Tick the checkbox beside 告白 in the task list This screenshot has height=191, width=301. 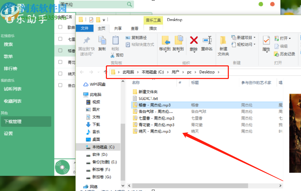pyautogui.click(x=60, y=85)
